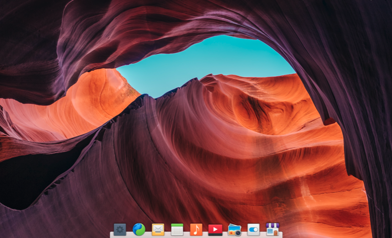Launch the Photos app with camera icon
This screenshot has width=392, height=238.
tap(234, 230)
